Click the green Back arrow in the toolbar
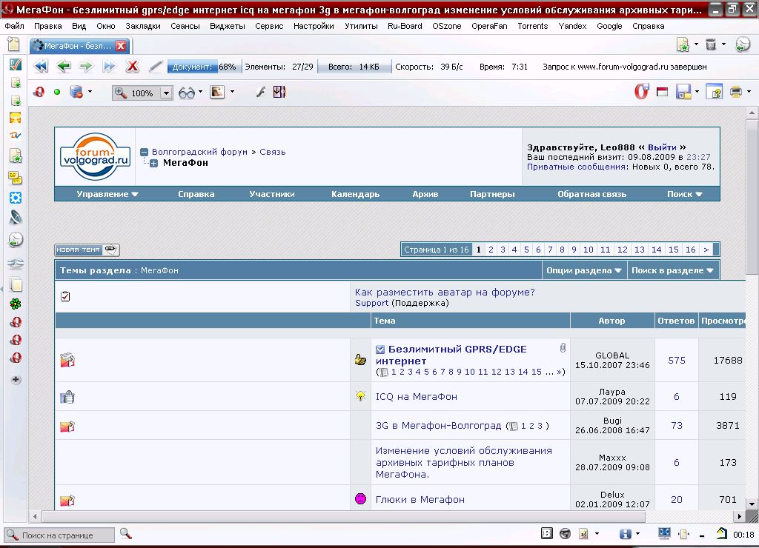 [63, 67]
